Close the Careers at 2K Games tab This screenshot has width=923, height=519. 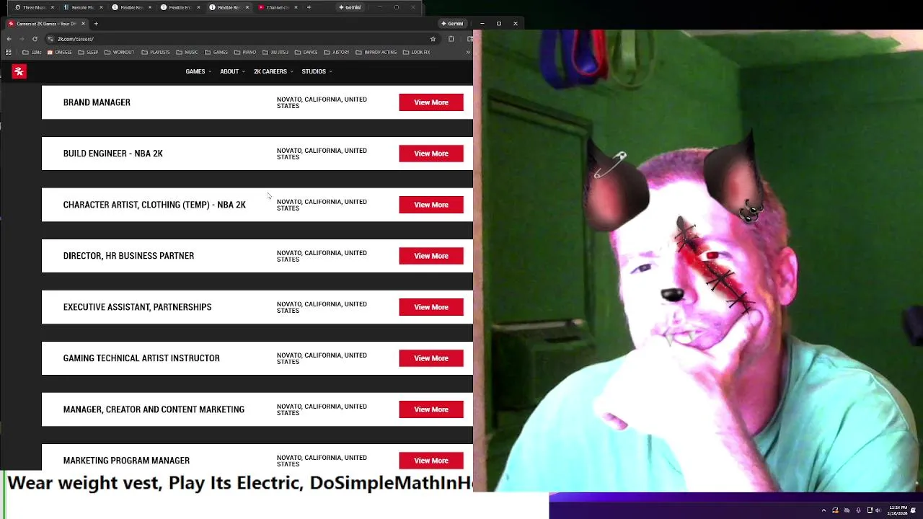(83, 24)
